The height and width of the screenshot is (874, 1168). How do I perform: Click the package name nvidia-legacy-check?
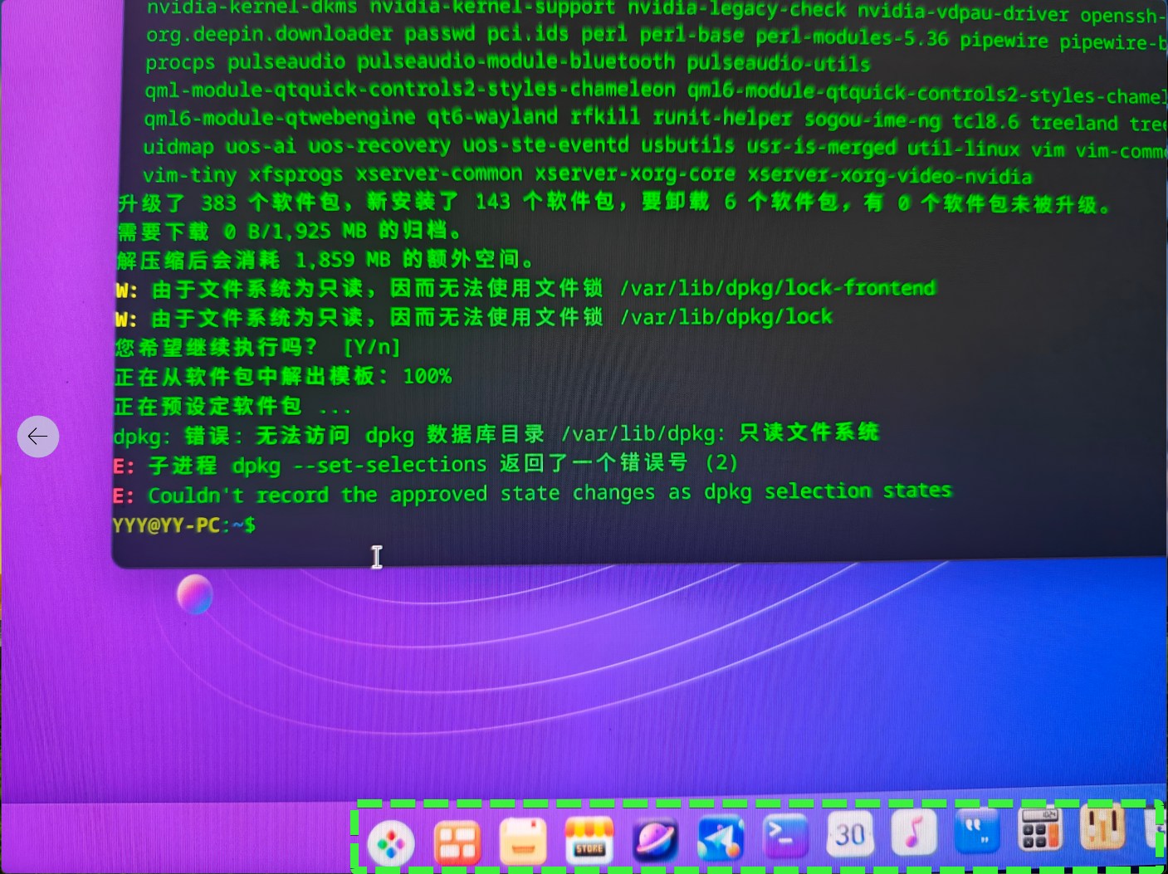point(737,10)
